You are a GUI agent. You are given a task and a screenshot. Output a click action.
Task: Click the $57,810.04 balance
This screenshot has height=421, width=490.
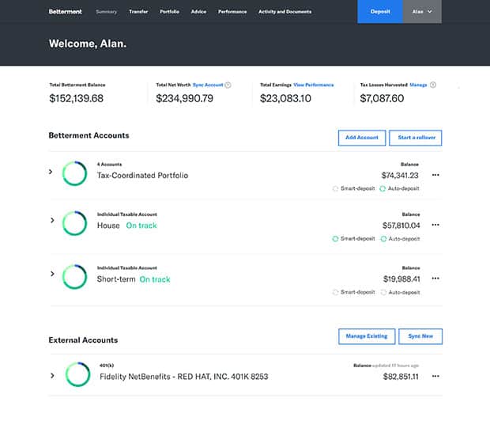[x=401, y=226]
